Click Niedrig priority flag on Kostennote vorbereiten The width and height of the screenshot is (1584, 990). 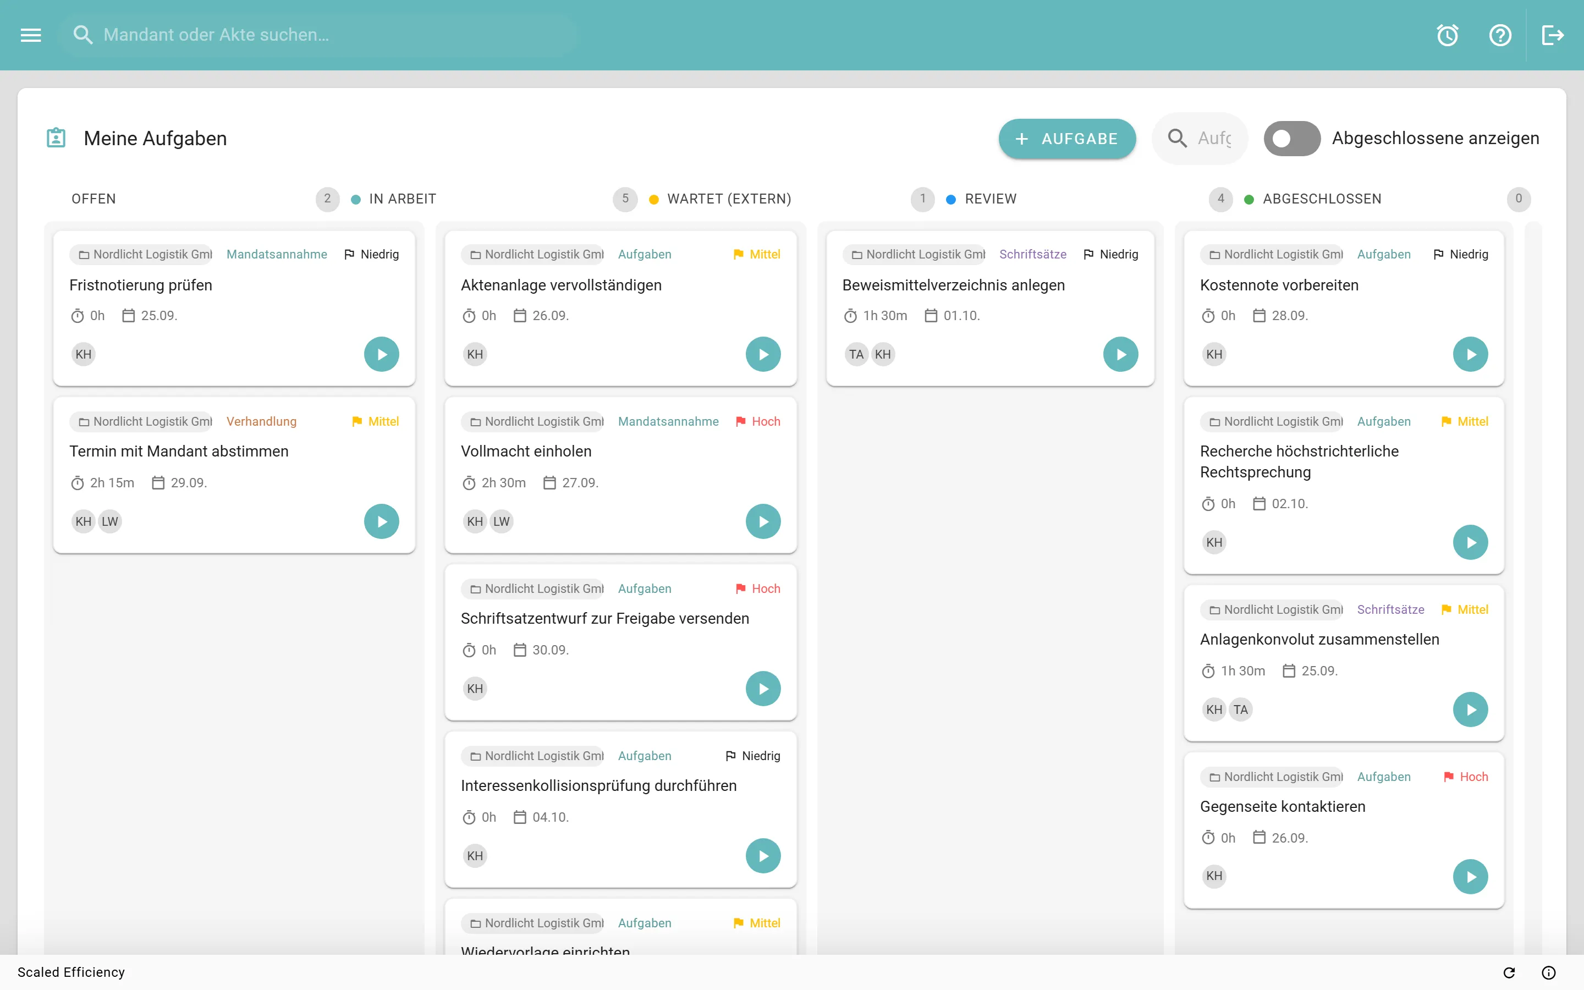(x=1460, y=254)
